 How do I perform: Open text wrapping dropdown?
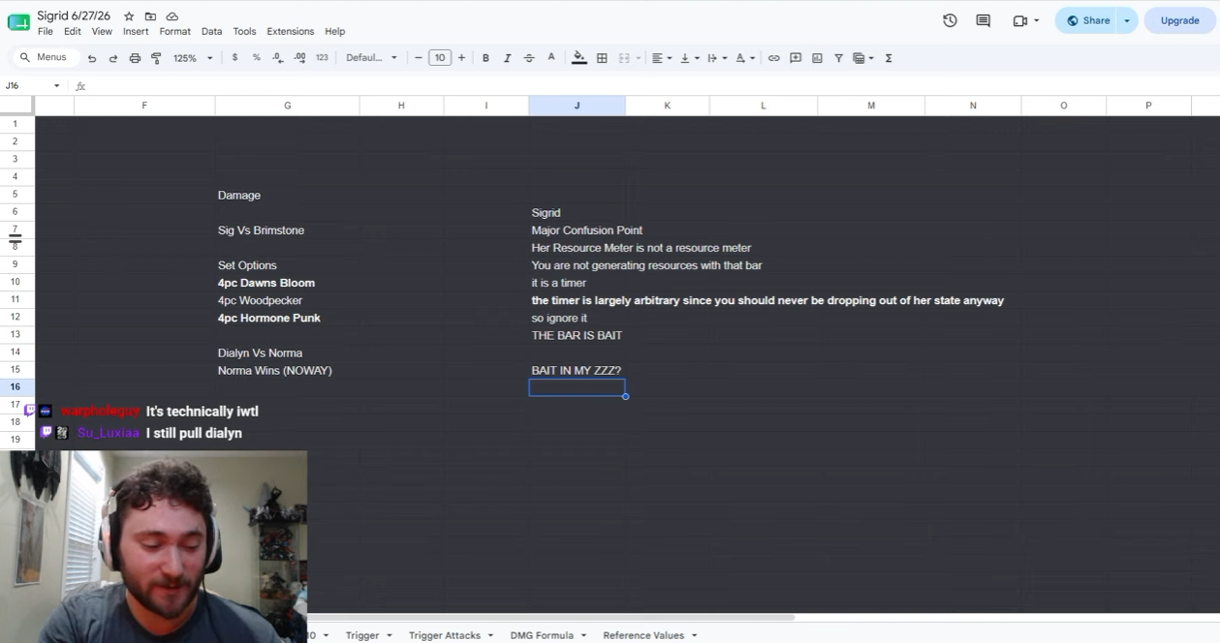click(716, 58)
